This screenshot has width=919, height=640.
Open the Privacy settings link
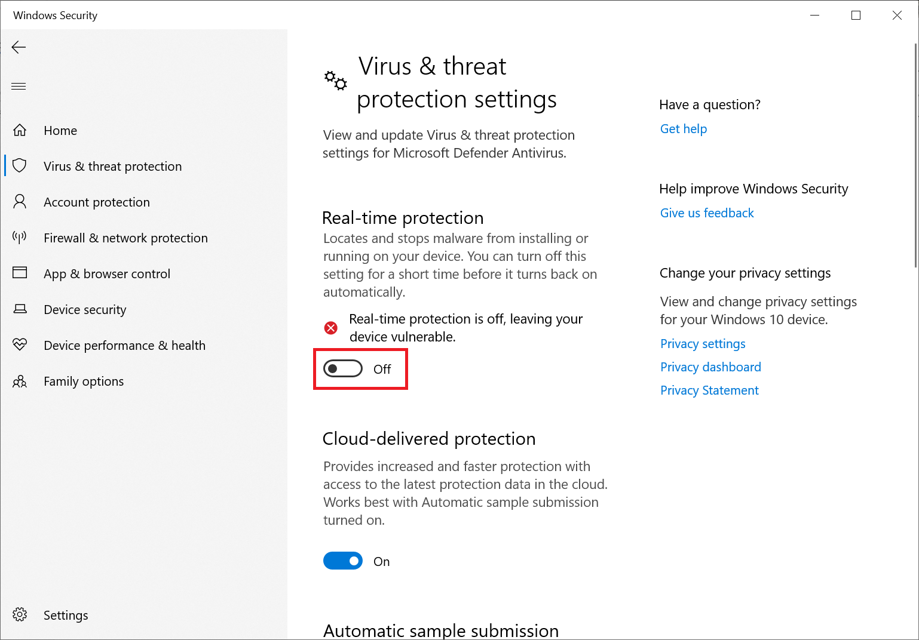703,344
